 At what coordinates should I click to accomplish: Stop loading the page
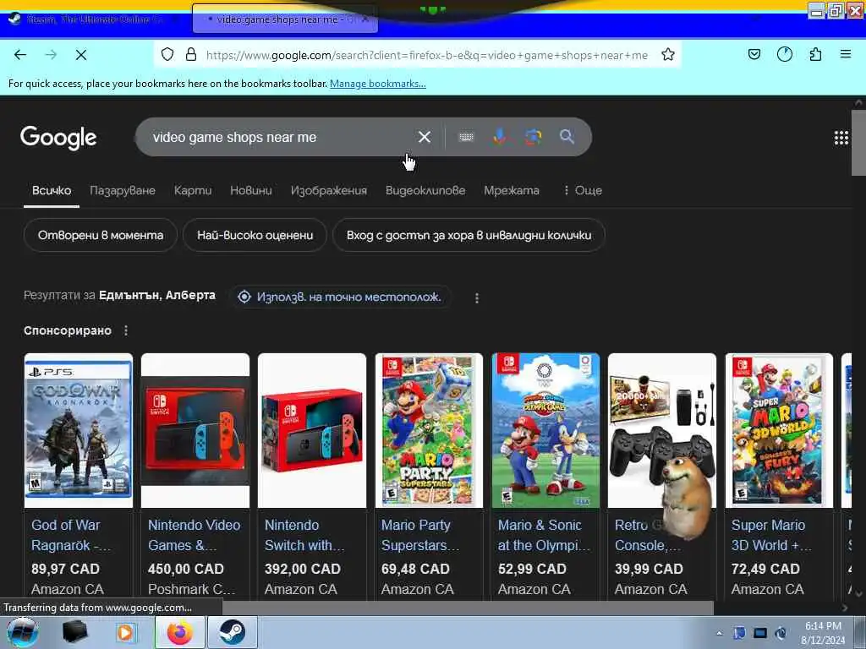pos(80,55)
